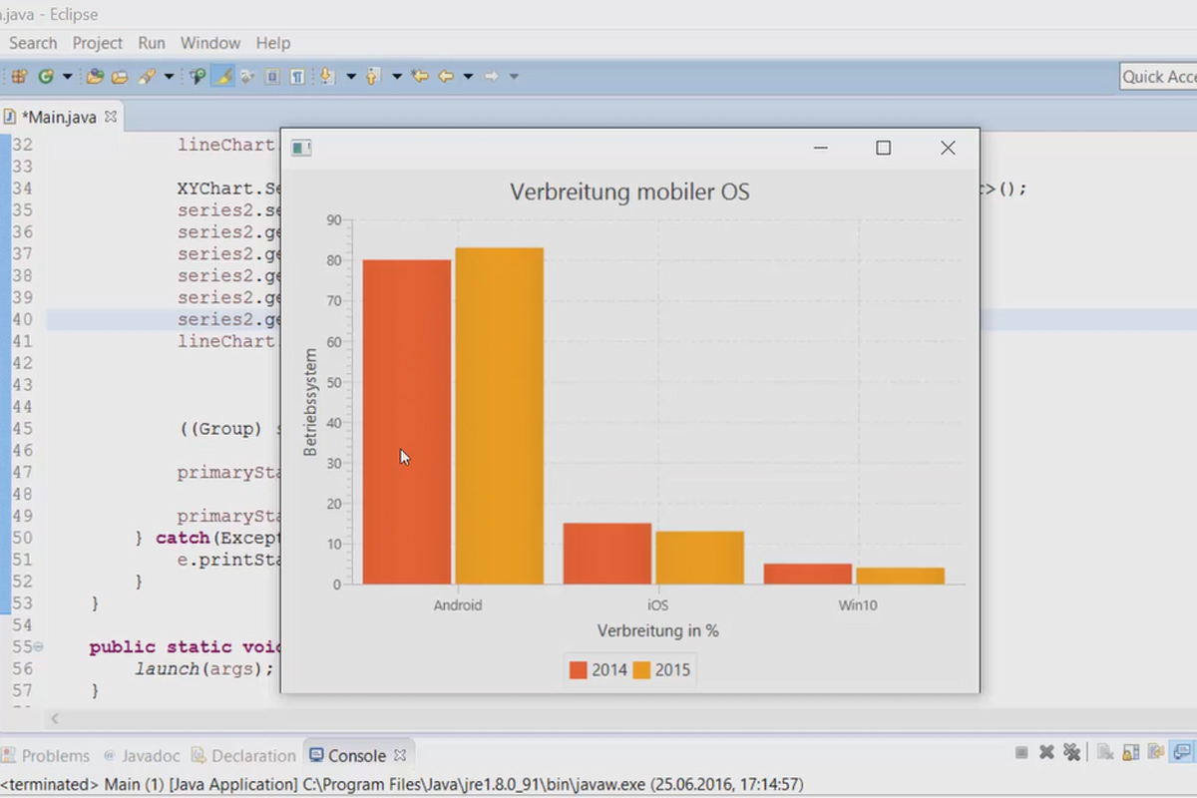Toggle Show Whitespace Characters pilcrow icon
The width and height of the screenshot is (1197, 798).
pos(296,77)
